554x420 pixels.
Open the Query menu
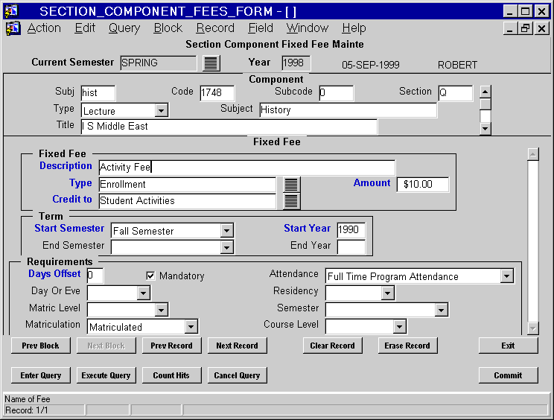124,28
